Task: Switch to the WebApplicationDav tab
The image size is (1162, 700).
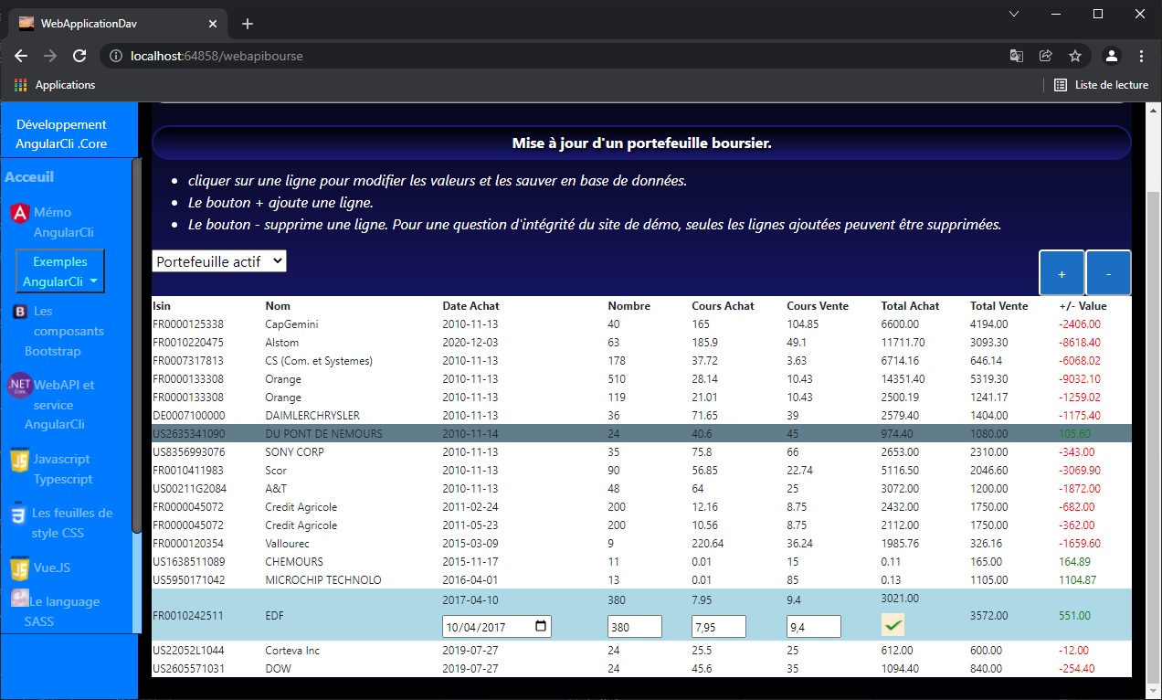Action: (119, 24)
